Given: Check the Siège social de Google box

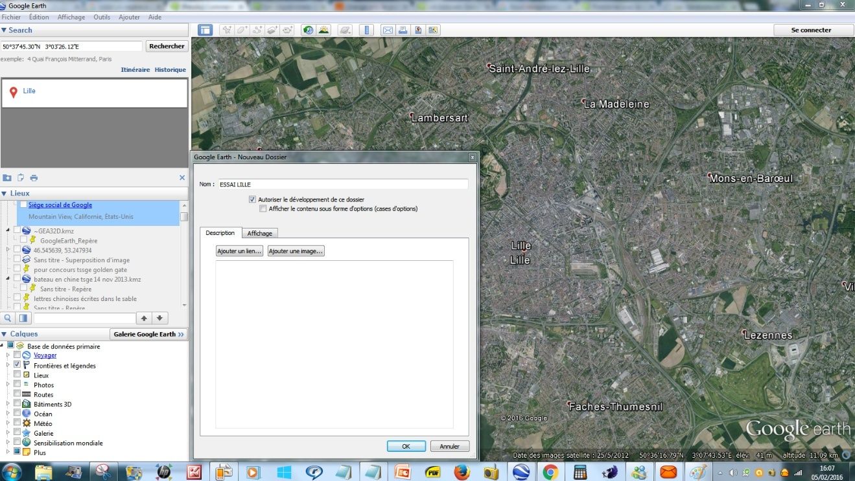Looking at the screenshot, I should (x=23, y=205).
